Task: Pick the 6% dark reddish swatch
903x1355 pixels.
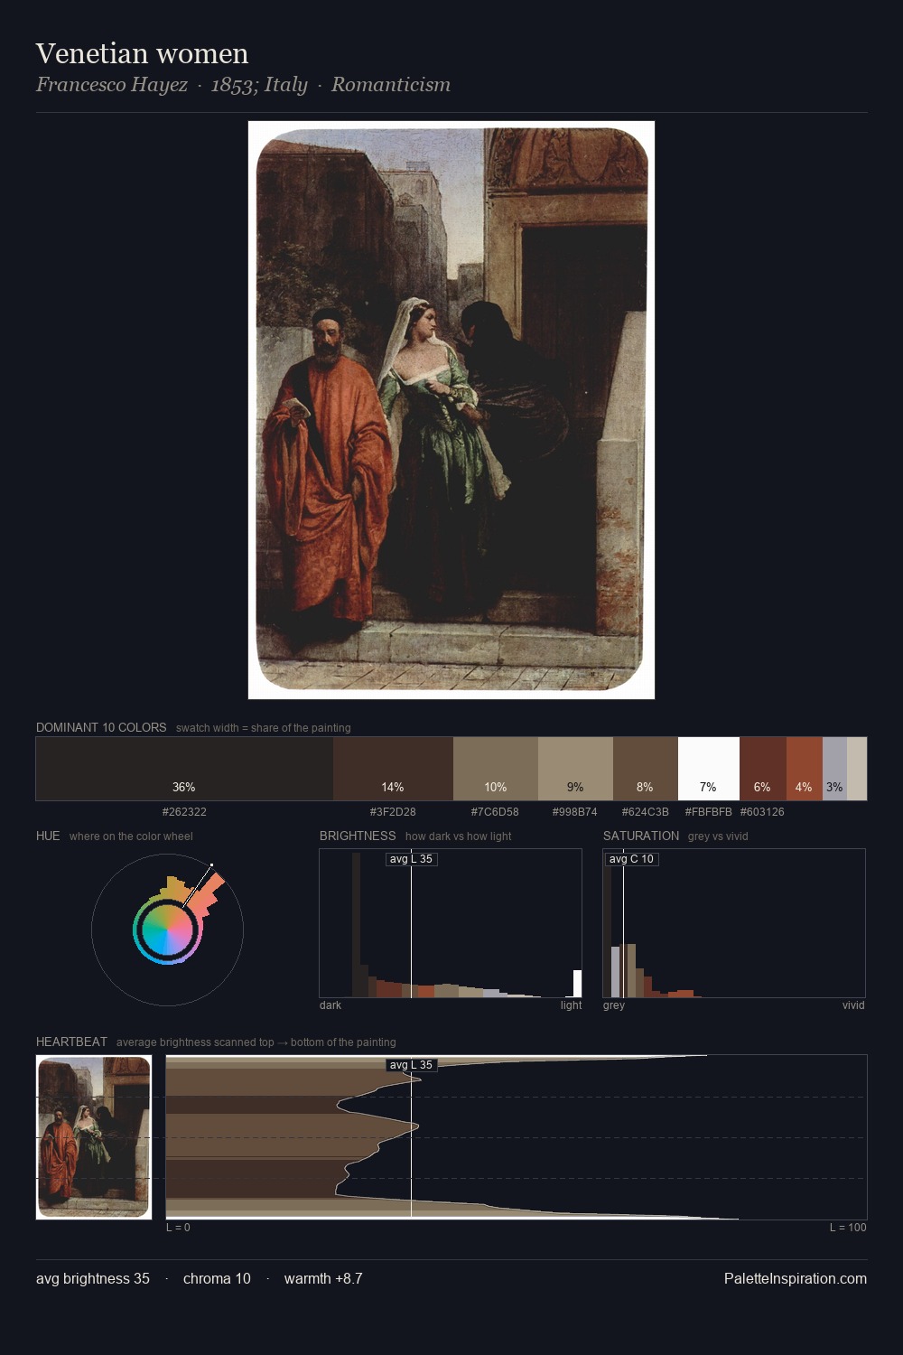Action: [763, 769]
